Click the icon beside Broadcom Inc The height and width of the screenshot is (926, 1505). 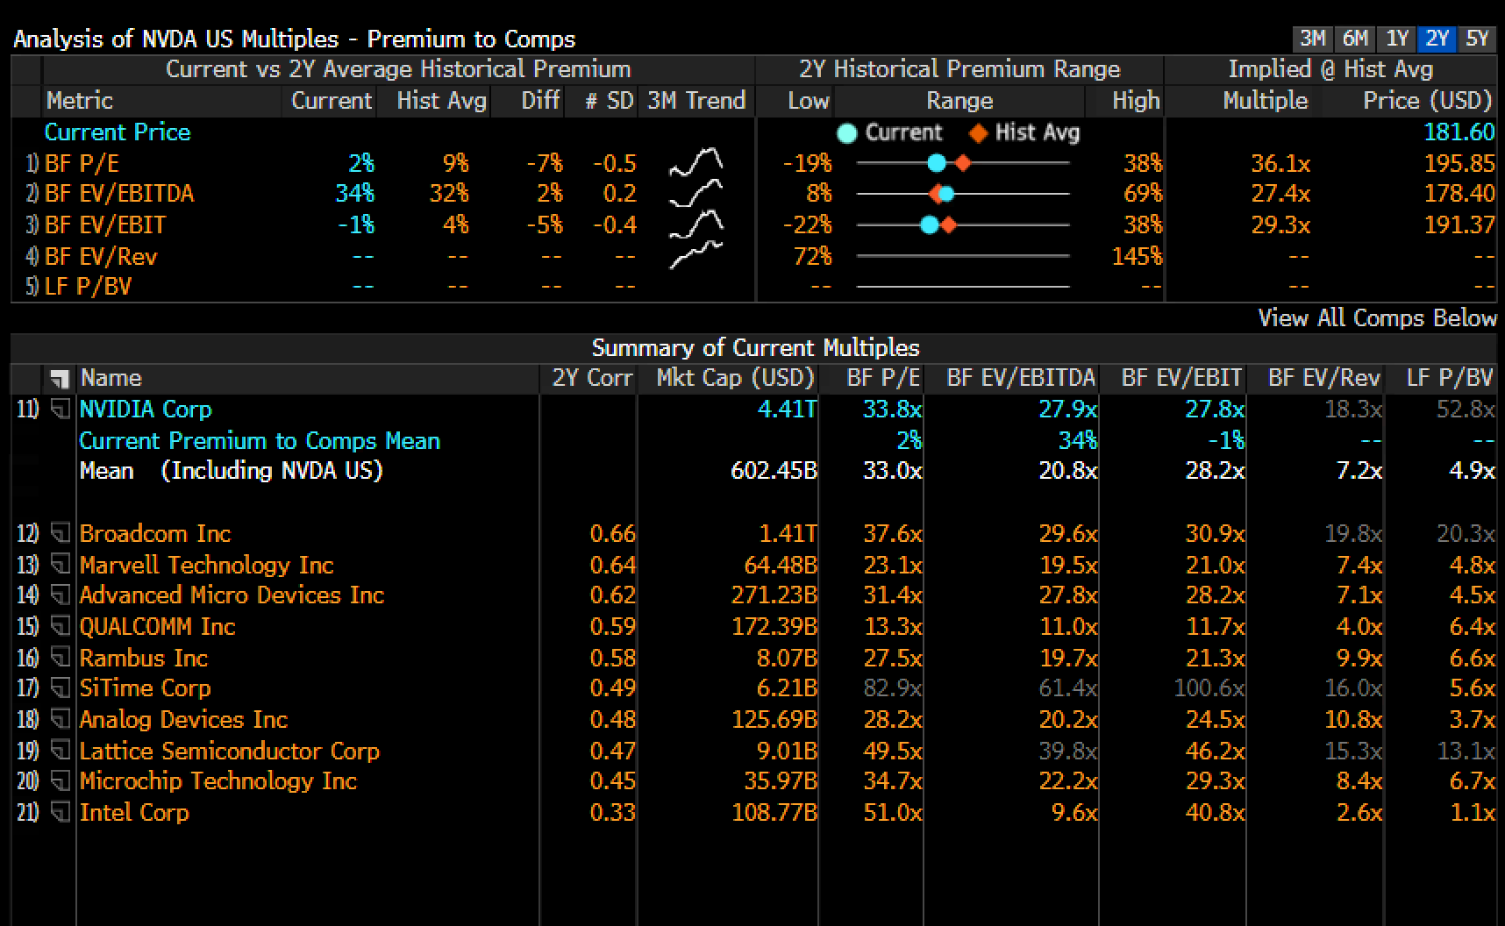point(60,533)
